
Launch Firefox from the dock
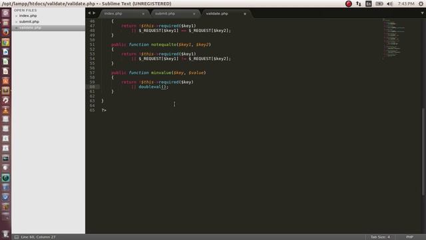coord(5,33)
